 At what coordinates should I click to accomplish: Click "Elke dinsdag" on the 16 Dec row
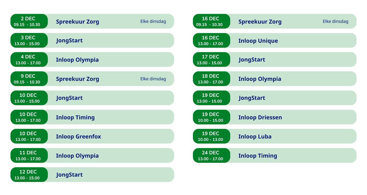coord(335,21)
